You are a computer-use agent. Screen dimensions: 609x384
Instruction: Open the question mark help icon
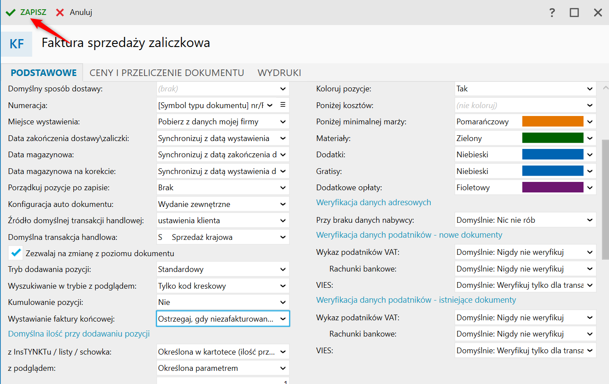pos(552,12)
